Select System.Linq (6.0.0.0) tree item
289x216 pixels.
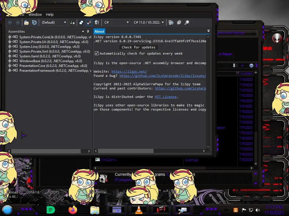pyautogui.click(x=49, y=47)
